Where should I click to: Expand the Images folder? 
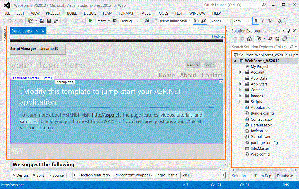240,96
